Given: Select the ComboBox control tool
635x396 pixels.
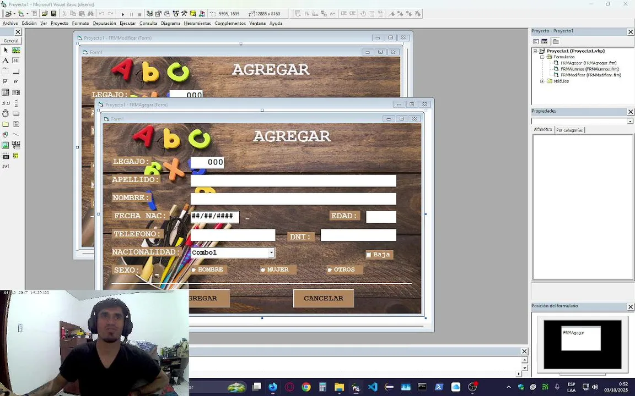Looking at the screenshot, I should point(6,92).
